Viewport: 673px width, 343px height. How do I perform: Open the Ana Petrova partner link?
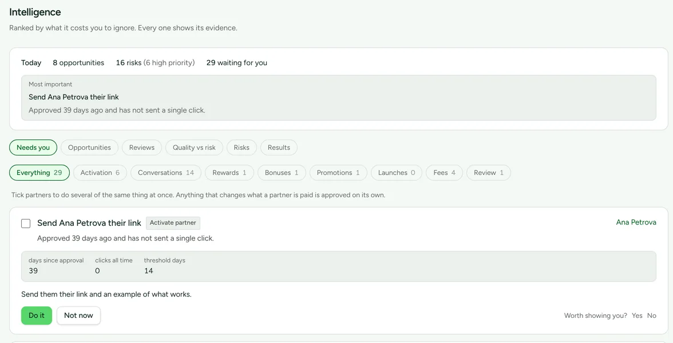tap(636, 222)
